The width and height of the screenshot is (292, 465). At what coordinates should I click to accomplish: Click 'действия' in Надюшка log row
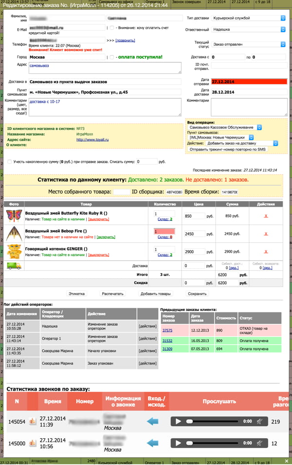tap(147, 326)
